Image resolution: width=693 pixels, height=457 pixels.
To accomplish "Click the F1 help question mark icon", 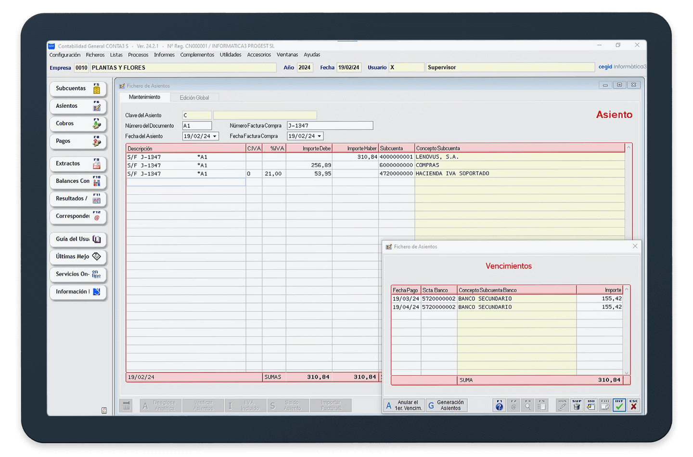I will coord(499,406).
